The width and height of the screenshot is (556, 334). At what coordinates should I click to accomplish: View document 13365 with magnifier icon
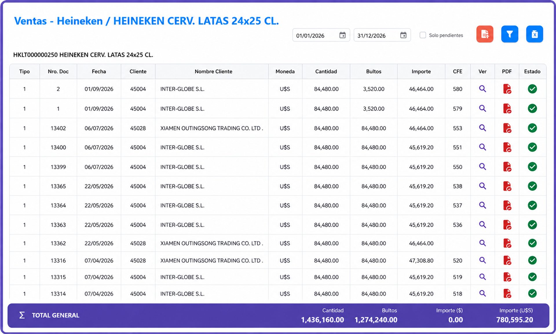pyautogui.click(x=482, y=186)
